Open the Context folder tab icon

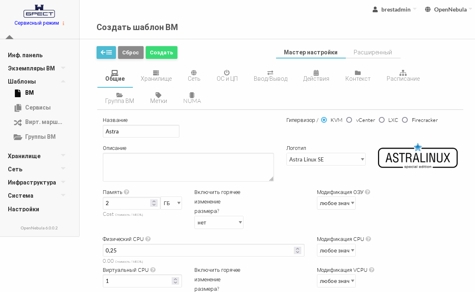point(358,73)
